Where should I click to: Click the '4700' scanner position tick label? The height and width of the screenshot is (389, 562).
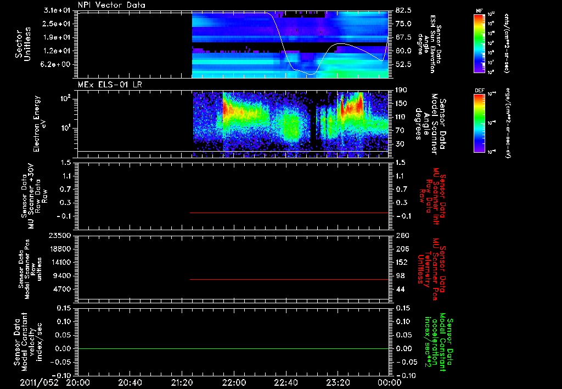61,289
